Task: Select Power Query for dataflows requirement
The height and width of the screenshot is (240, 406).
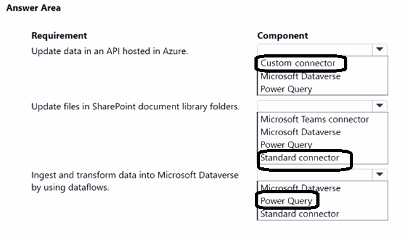Action: (286, 201)
